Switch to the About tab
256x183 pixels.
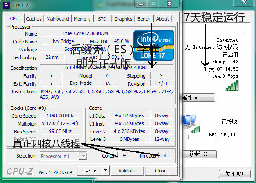162,19
